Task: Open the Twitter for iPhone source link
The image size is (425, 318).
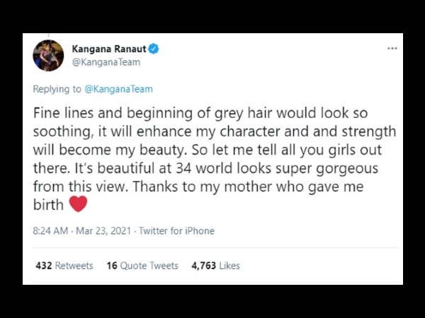Action: pos(176,230)
